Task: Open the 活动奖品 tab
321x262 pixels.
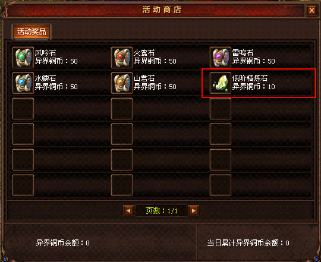Action: pyautogui.click(x=32, y=31)
